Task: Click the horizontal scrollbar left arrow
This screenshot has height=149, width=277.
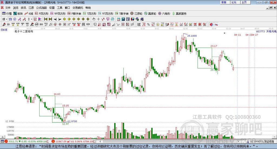Action: [100, 141]
